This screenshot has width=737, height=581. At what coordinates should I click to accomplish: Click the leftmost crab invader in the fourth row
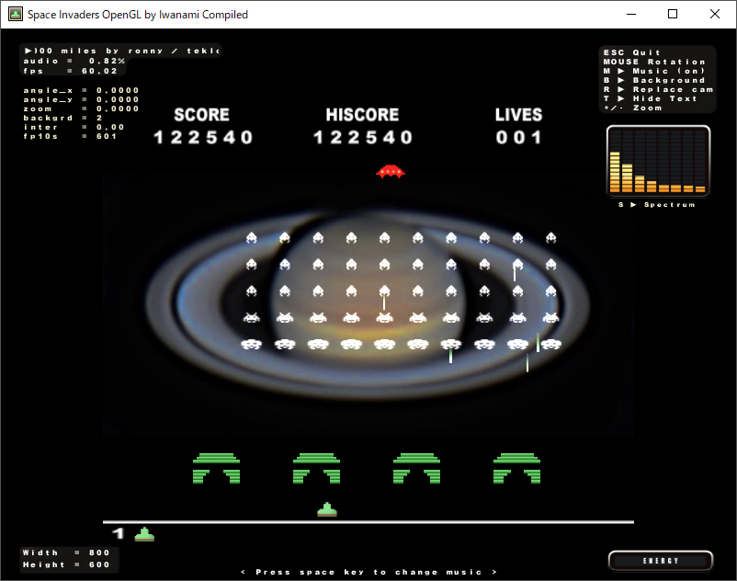click(252, 318)
